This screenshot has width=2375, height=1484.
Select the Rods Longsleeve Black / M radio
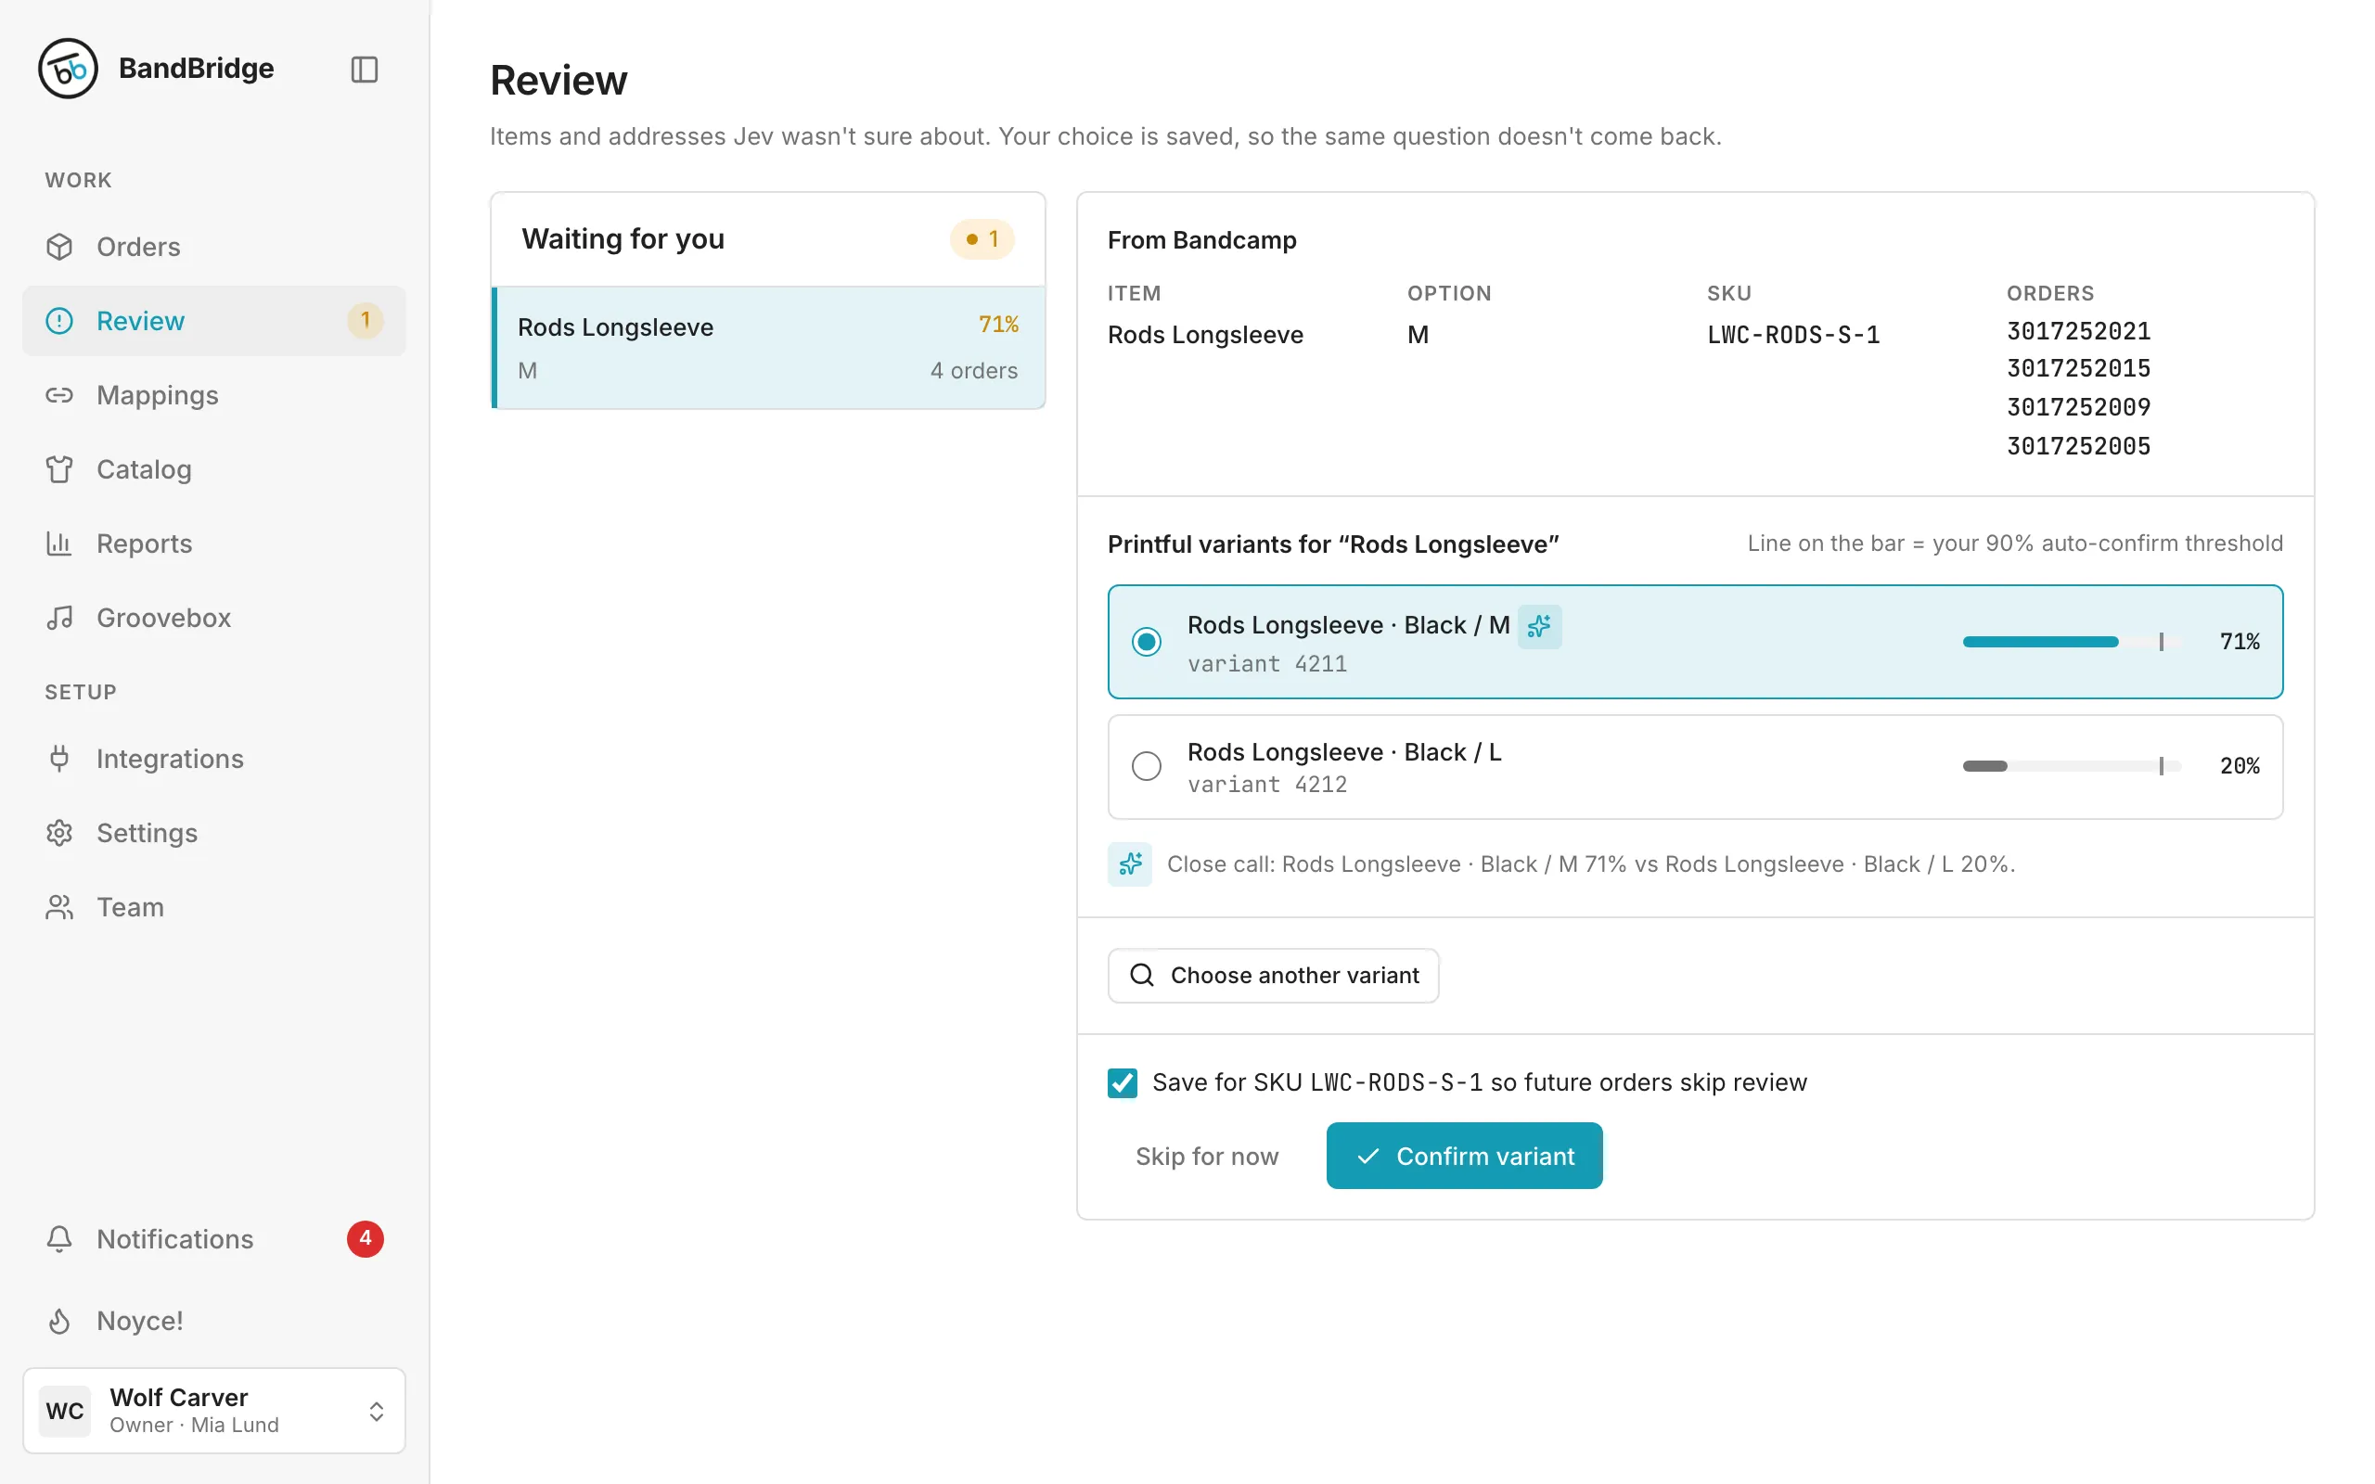pyautogui.click(x=1147, y=642)
